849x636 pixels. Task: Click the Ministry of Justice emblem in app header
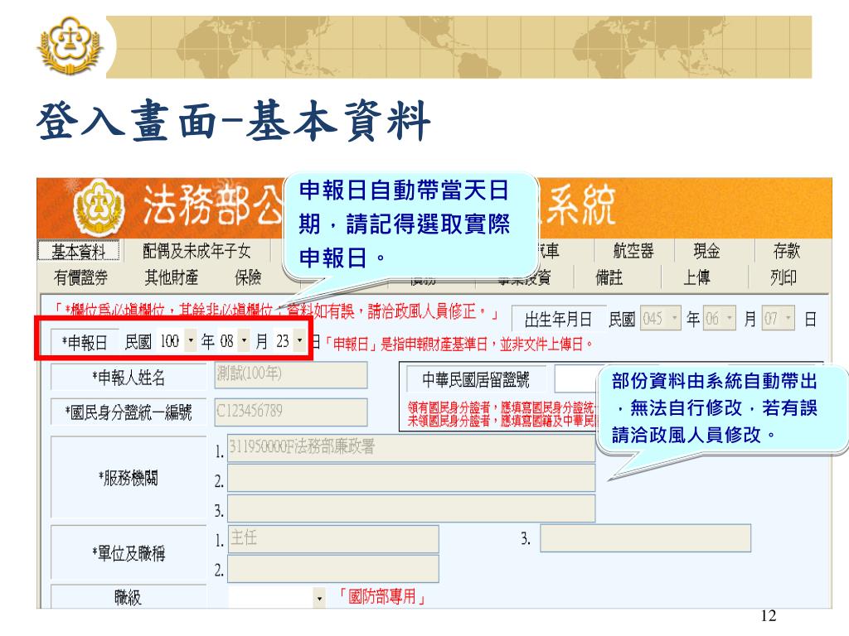(x=98, y=208)
